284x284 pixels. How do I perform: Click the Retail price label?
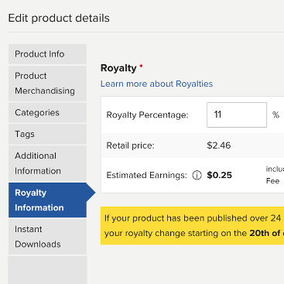(130, 145)
